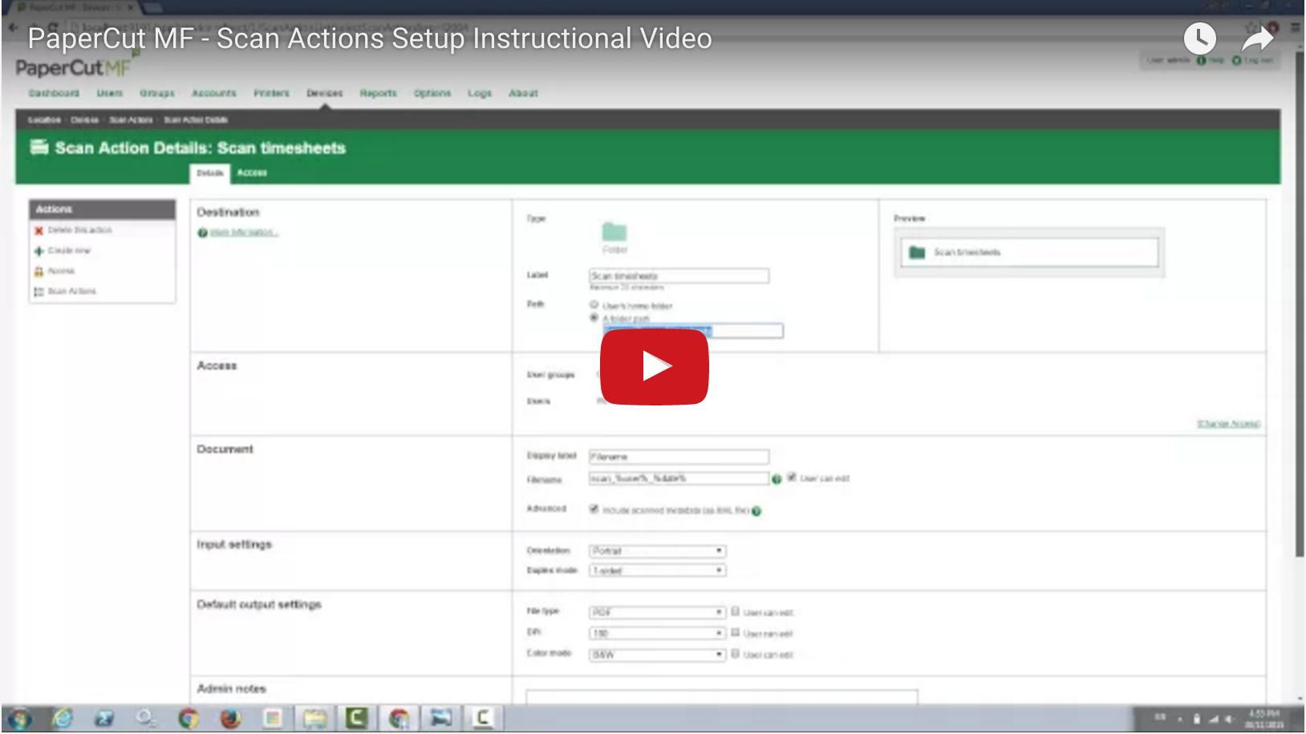Click the Folder type icon
This screenshot has width=1306, height=734.
pos(614,232)
